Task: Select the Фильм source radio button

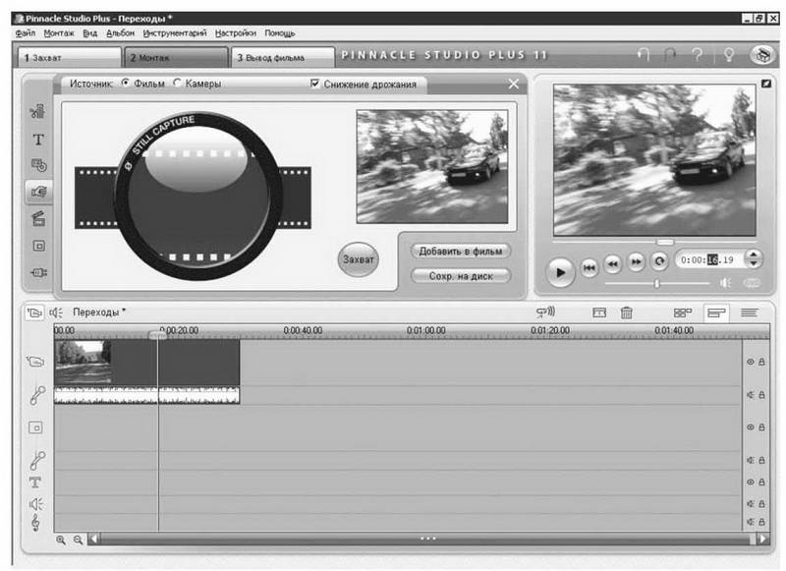Action: click(x=126, y=84)
